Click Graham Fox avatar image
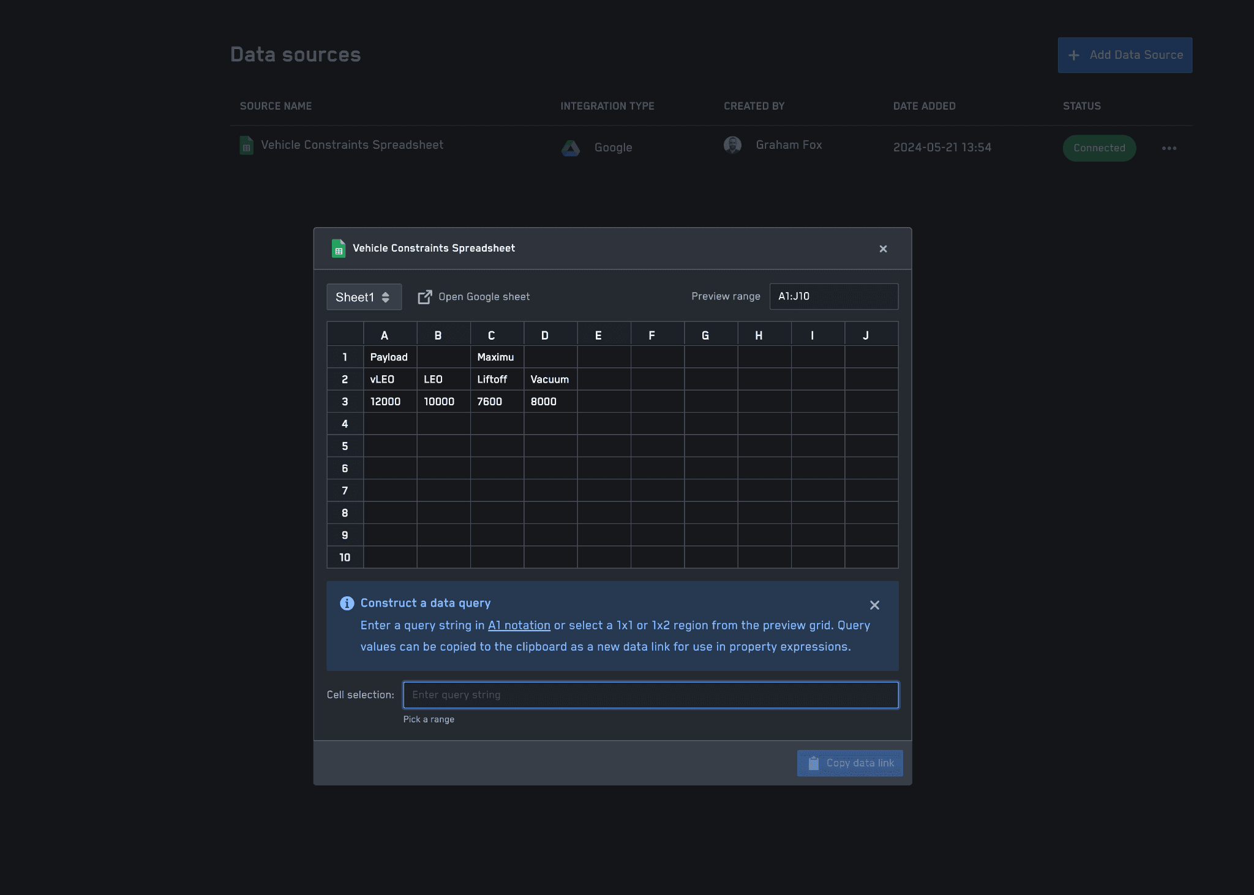Image resolution: width=1254 pixels, height=895 pixels. point(732,145)
